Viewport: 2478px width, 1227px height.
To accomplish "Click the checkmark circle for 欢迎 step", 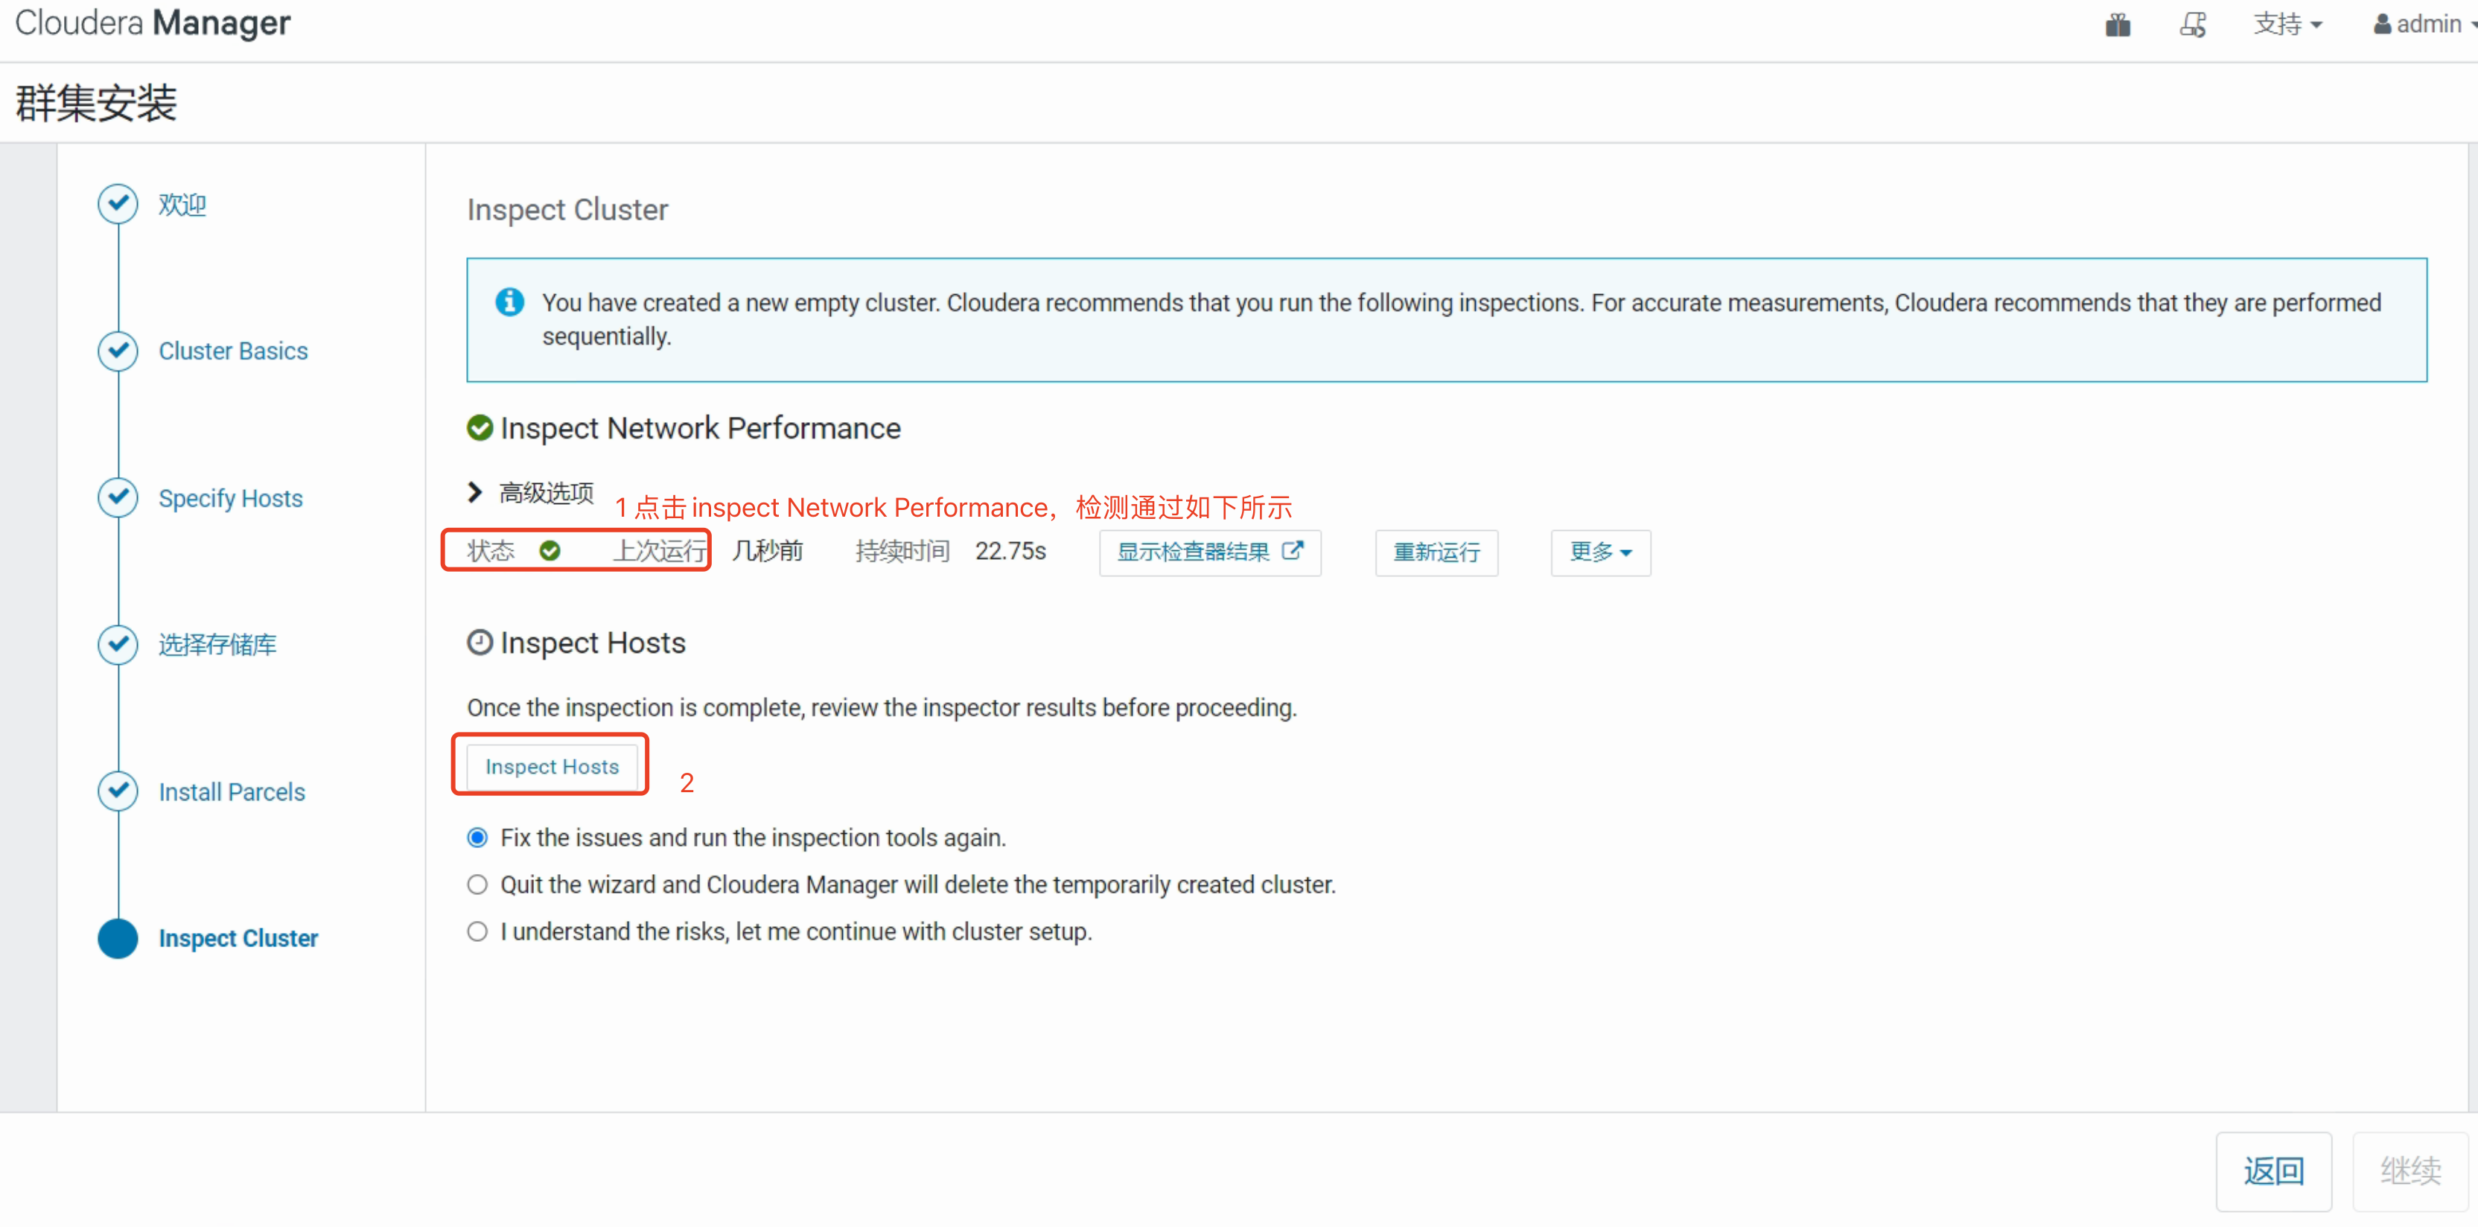I will [x=118, y=204].
